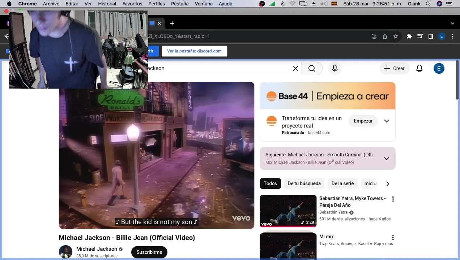This screenshot has width=460, height=260.
Task: Click the Bluetooth icon in menu bar
Action: pos(282,4)
